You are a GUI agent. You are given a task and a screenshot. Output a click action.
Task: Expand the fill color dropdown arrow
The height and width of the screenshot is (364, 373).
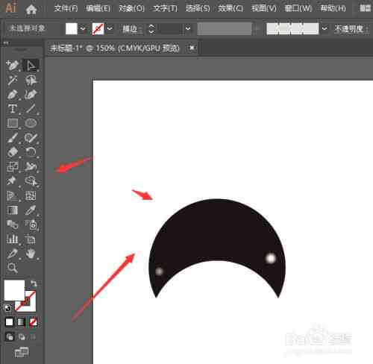[83, 29]
